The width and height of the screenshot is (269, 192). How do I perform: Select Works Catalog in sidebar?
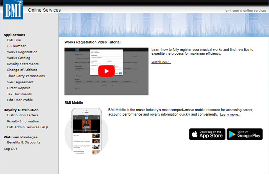pos(19,58)
